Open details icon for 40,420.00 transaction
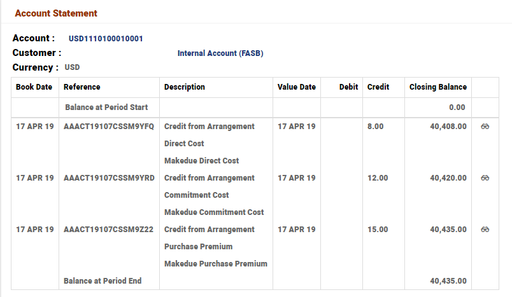The height and width of the screenshot is (297, 512). pos(485,178)
